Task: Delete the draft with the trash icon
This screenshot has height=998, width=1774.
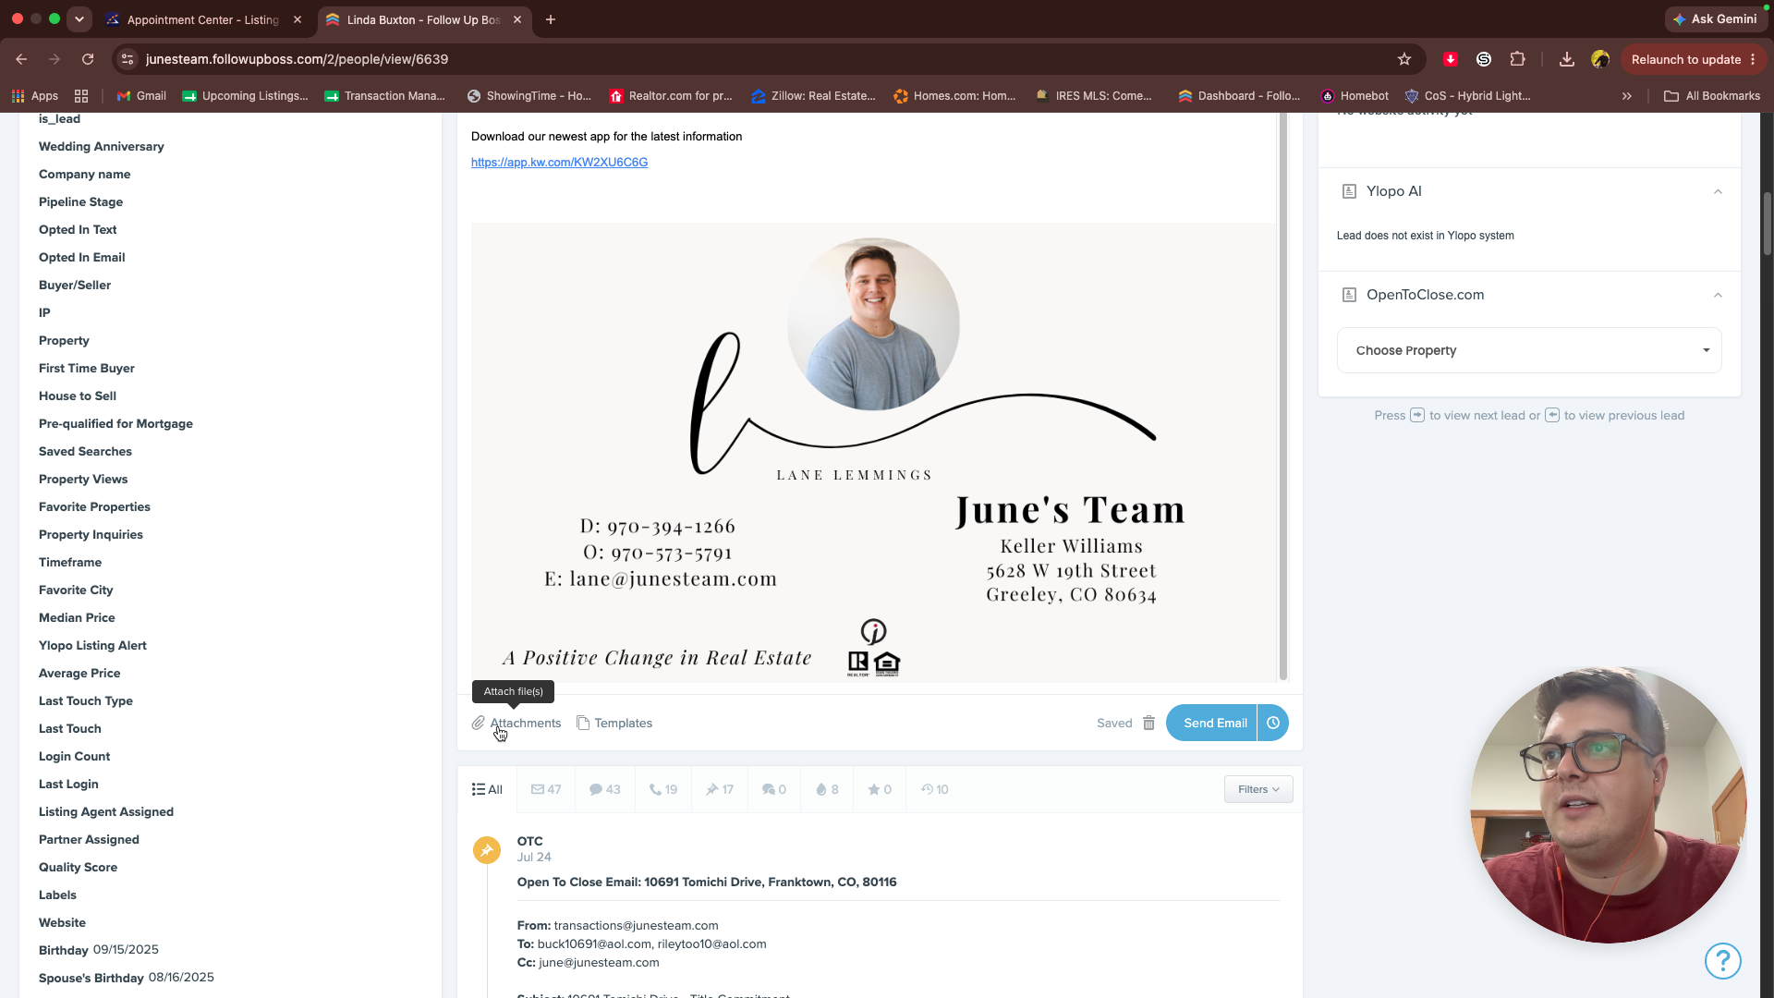Action: point(1148,723)
